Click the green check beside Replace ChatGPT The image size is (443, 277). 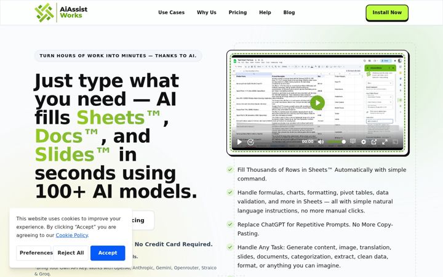pyautogui.click(x=230, y=225)
